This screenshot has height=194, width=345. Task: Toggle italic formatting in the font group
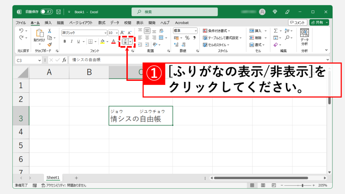(71, 41)
